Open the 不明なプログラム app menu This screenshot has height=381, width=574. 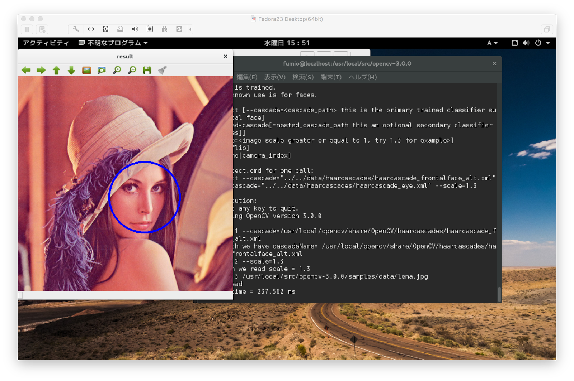(x=113, y=43)
